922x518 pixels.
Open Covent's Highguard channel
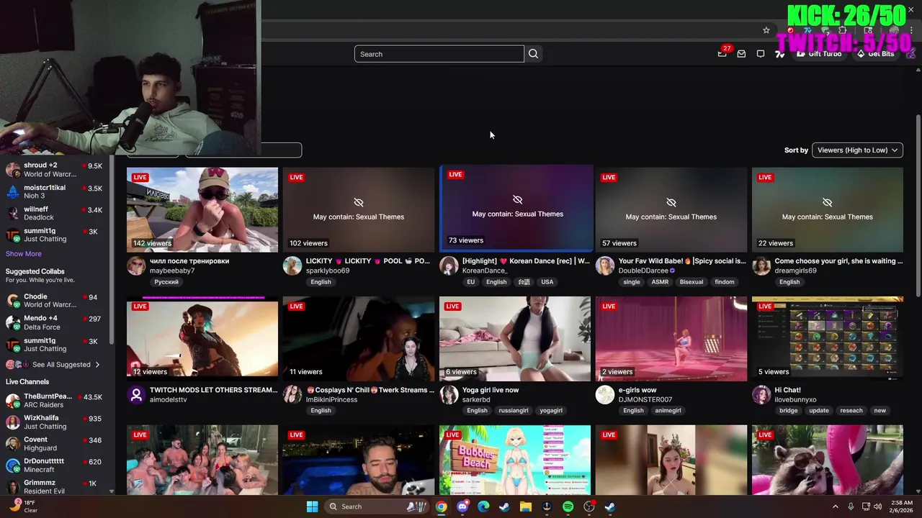(55, 444)
